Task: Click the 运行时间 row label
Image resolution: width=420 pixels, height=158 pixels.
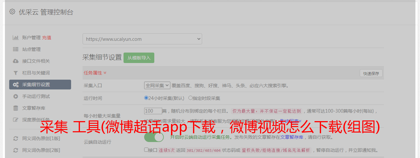Action: [x=93, y=98]
